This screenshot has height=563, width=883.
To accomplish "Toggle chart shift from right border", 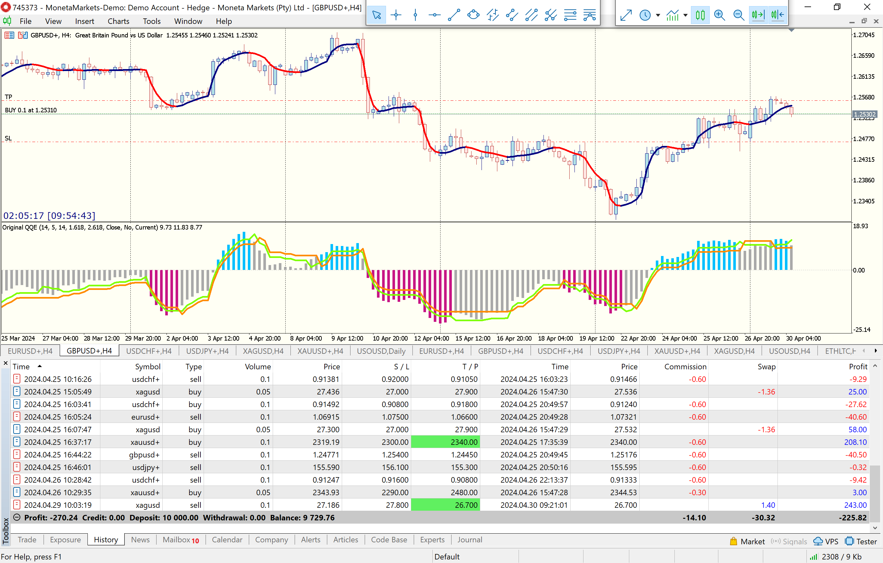I will pos(777,15).
